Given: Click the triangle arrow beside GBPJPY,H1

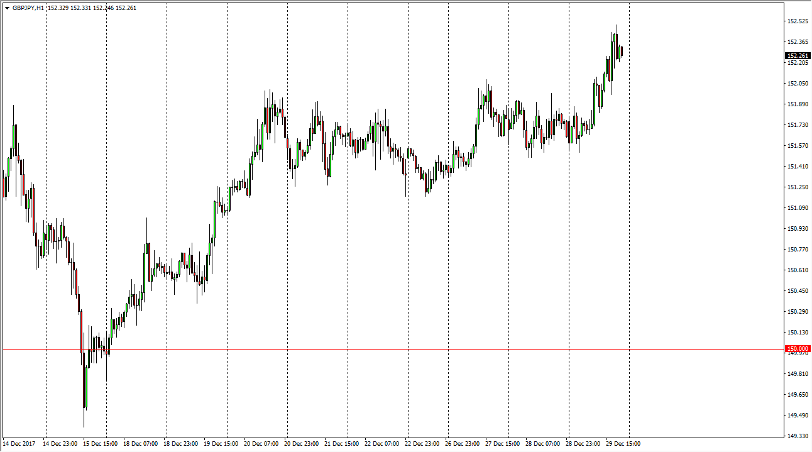Looking at the screenshot, I should 7,8.
